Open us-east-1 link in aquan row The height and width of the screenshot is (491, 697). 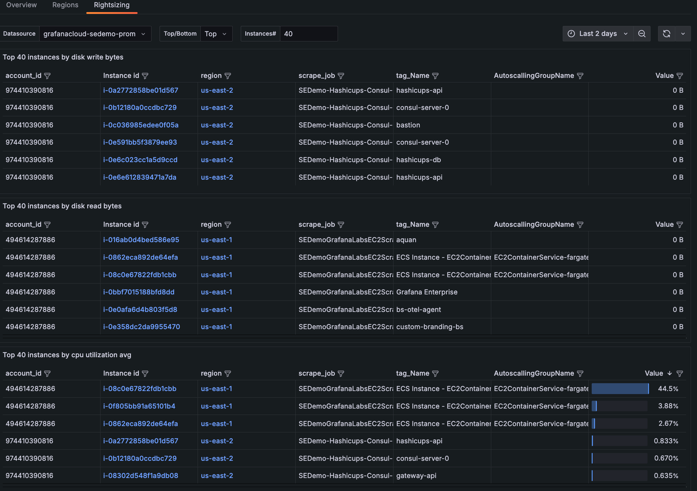click(x=216, y=240)
